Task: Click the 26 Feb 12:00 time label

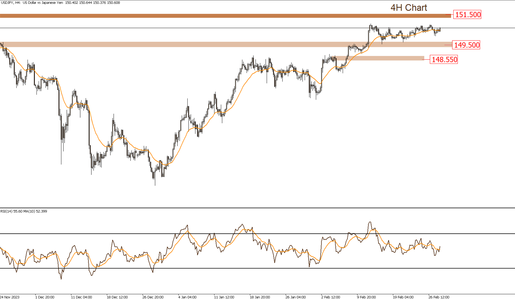Action: [x=439, y=297]
